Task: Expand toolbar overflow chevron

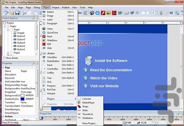Action: (x=182, y=11)
